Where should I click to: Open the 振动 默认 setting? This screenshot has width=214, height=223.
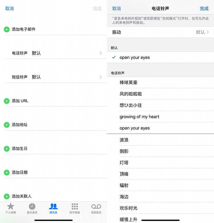pos(160,32)
